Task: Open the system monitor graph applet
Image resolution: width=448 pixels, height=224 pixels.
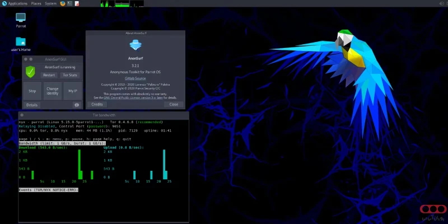Action: (122, 4)
